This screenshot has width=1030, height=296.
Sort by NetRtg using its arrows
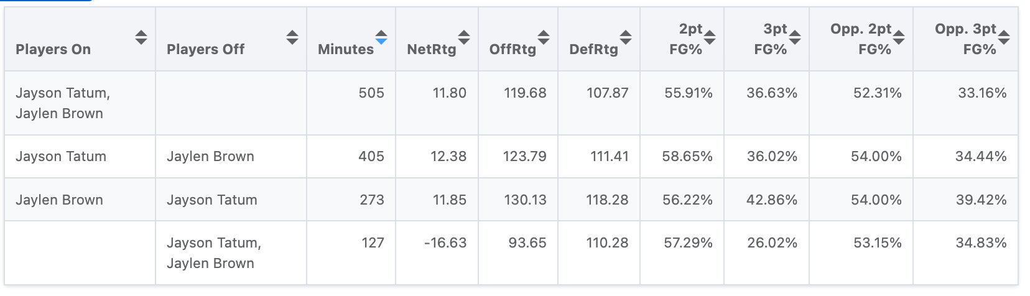[464, 37]
